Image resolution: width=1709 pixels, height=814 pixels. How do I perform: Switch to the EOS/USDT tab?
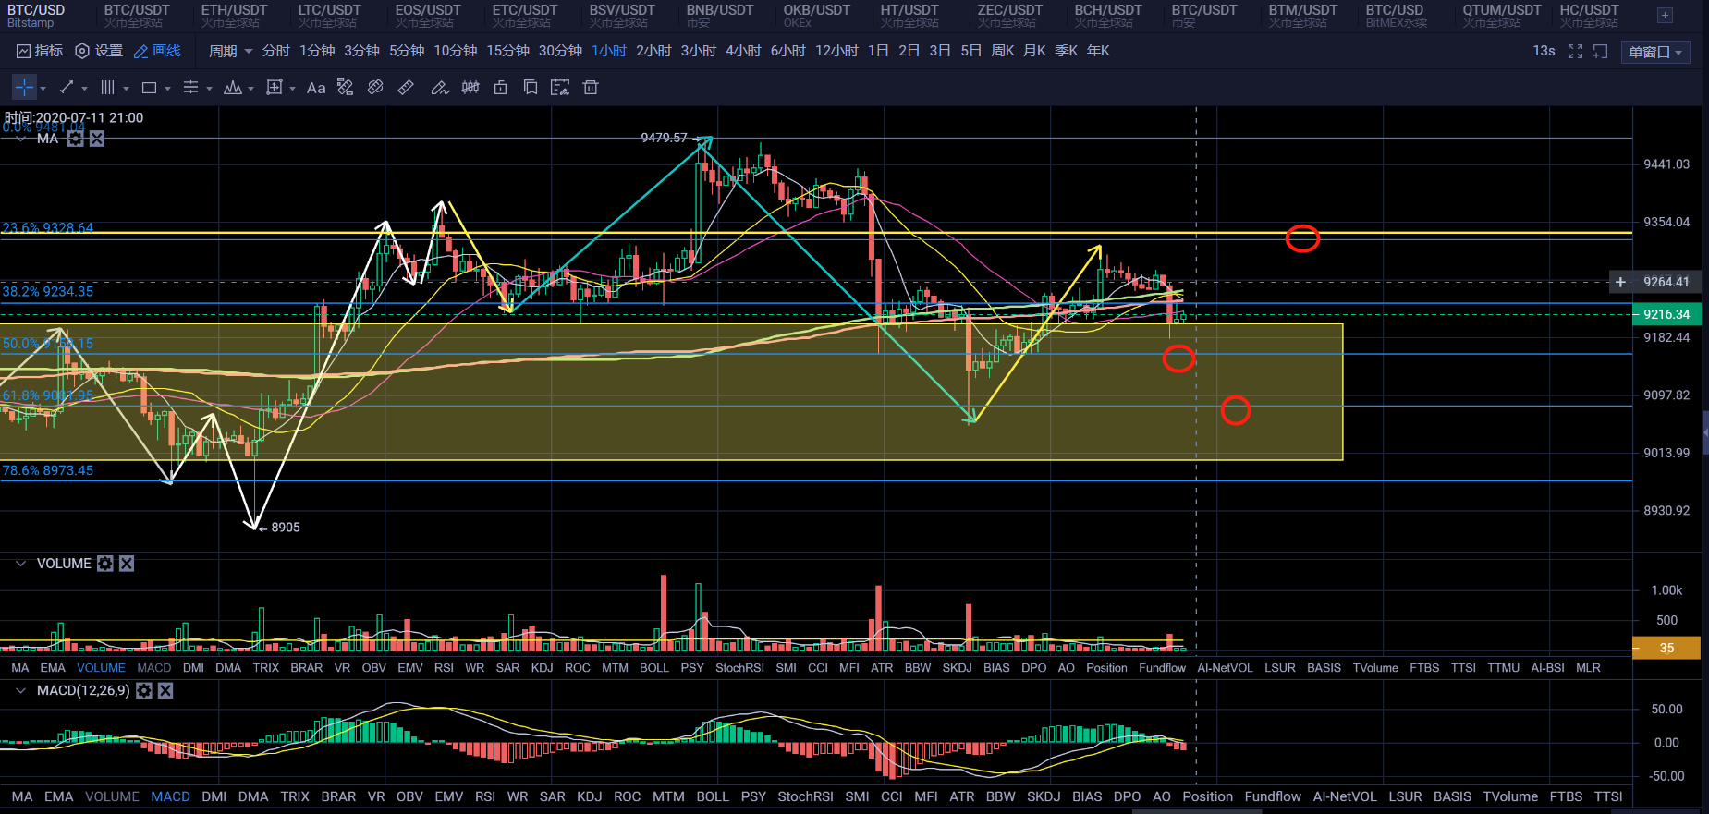[x=427, y=16]
